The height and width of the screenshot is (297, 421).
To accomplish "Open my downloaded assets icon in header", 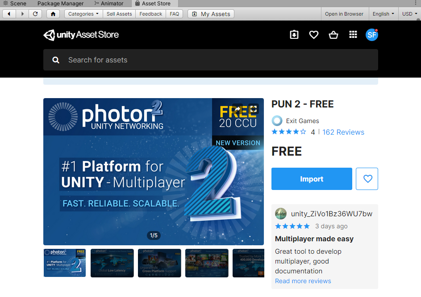I will [294, 35].
